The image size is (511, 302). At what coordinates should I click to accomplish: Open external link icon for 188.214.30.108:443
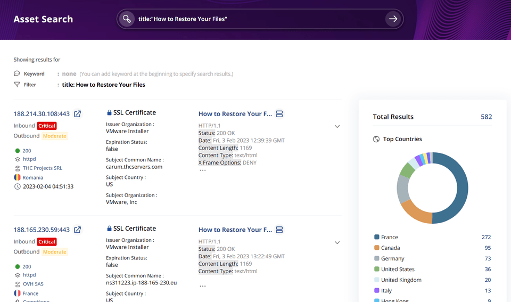78,114
